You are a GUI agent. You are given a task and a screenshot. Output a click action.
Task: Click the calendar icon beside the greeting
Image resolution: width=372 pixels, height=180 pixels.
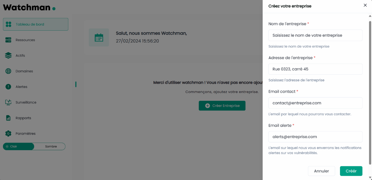tap(99, 38)
